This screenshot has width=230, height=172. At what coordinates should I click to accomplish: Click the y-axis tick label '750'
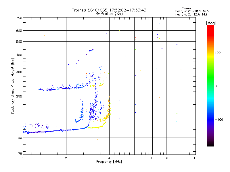(x=19, y=18)
